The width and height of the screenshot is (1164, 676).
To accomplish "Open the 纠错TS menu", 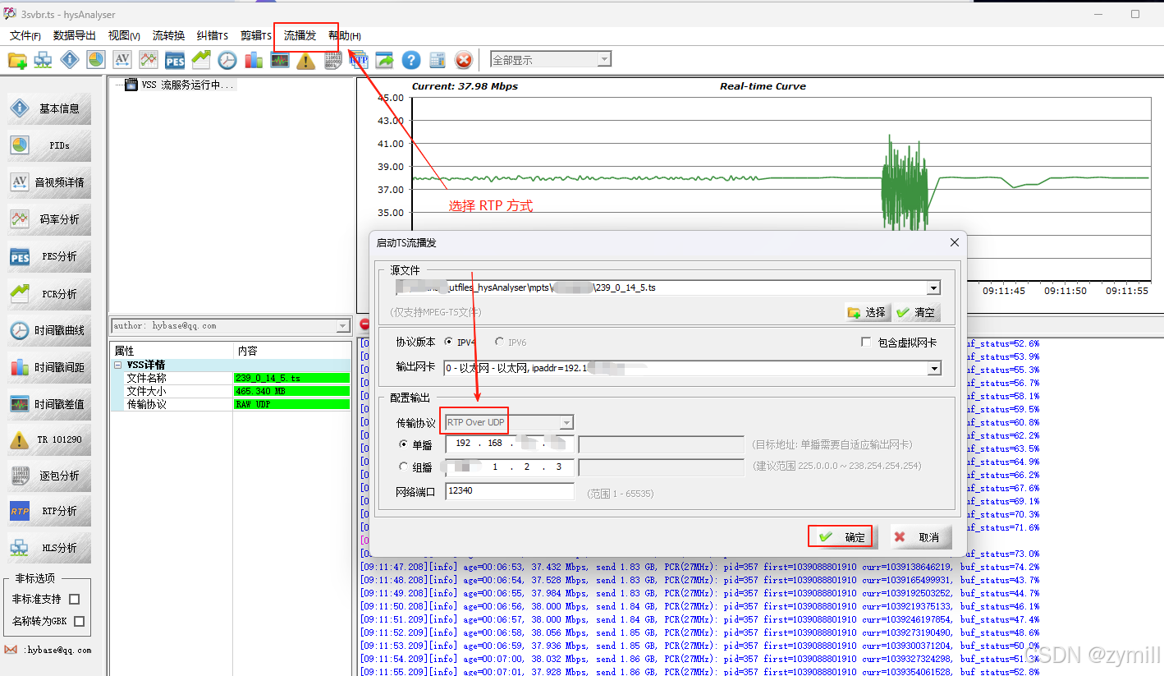I will [213, 35].
